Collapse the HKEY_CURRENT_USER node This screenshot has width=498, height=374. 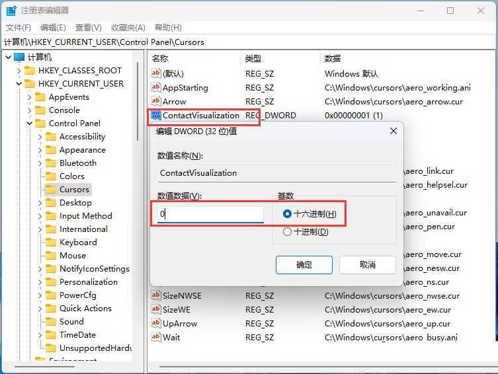[19, 84]
